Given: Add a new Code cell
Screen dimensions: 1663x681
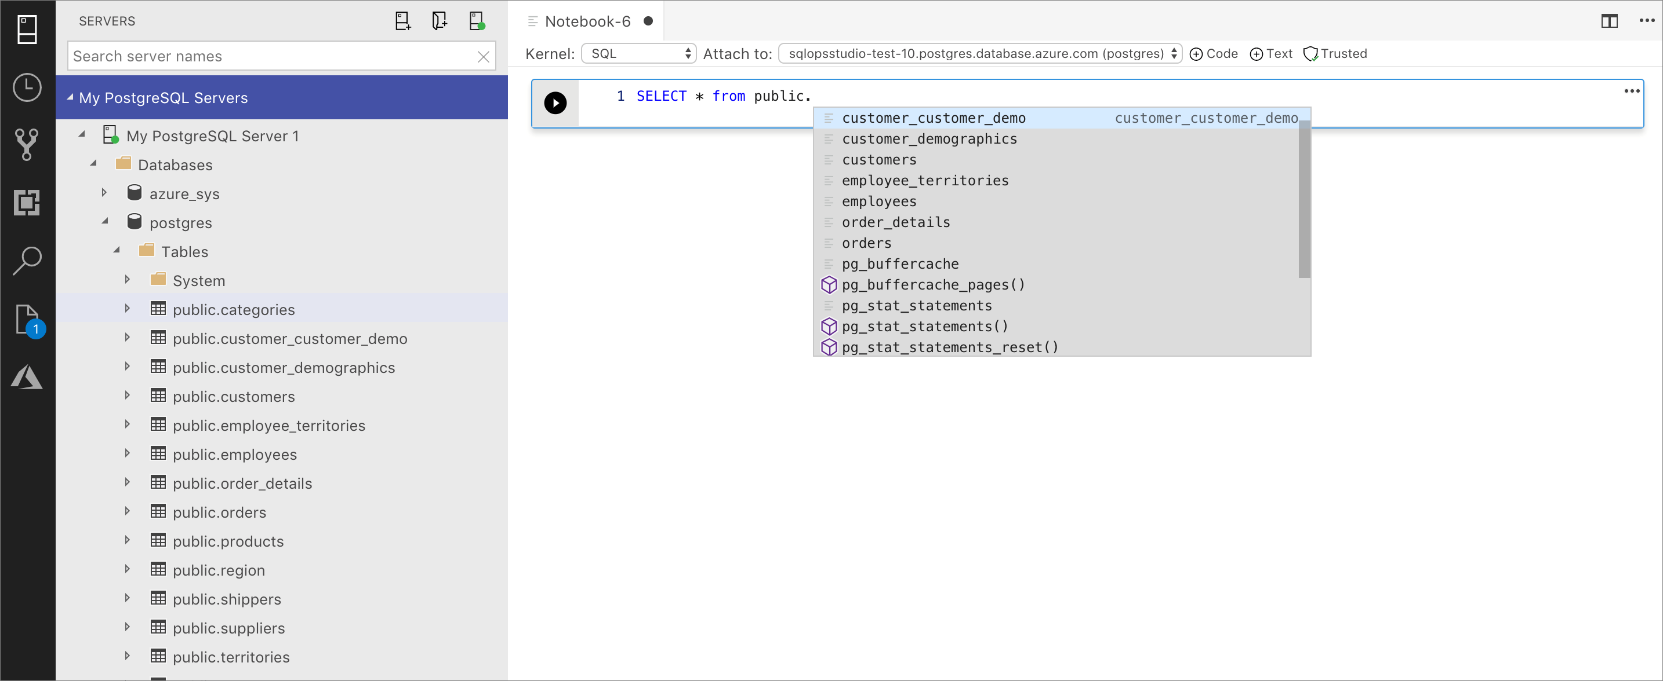Looking at the screenshot, I should coord(1213,53).
